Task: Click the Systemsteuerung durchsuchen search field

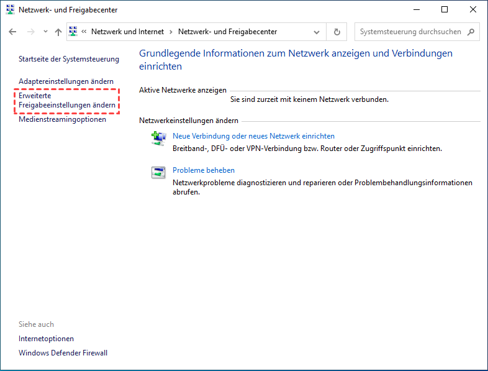Action: click(x=410, y=32)
